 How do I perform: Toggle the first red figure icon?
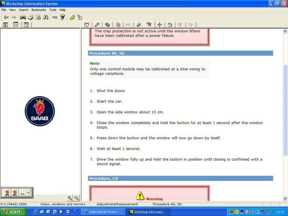[x=7, y=192]
